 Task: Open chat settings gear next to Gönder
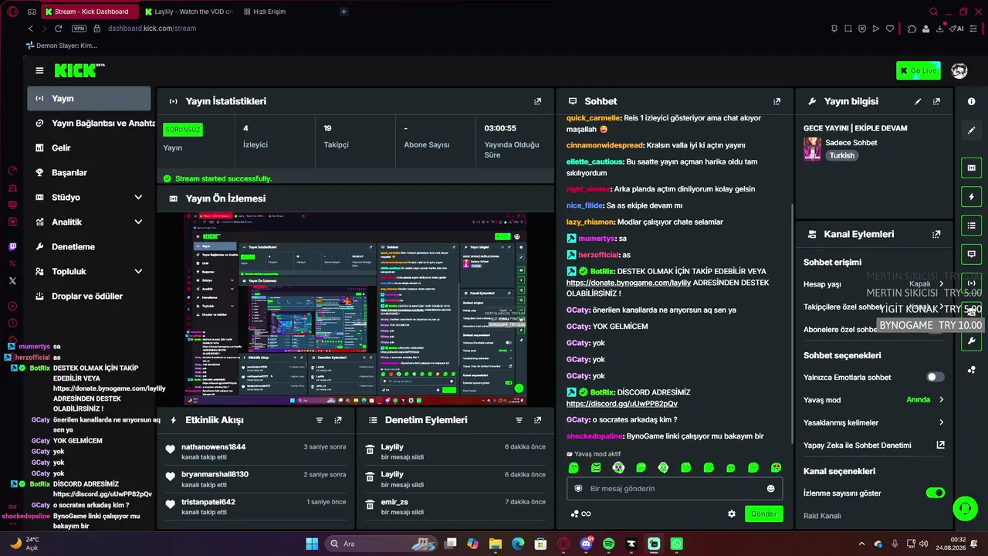point(732,514)
